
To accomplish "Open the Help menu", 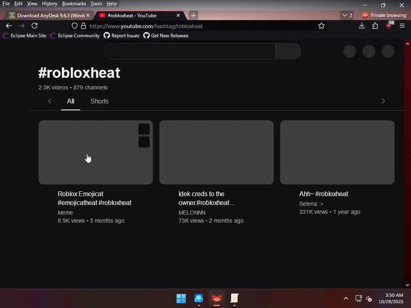I will tap(112, 4).
